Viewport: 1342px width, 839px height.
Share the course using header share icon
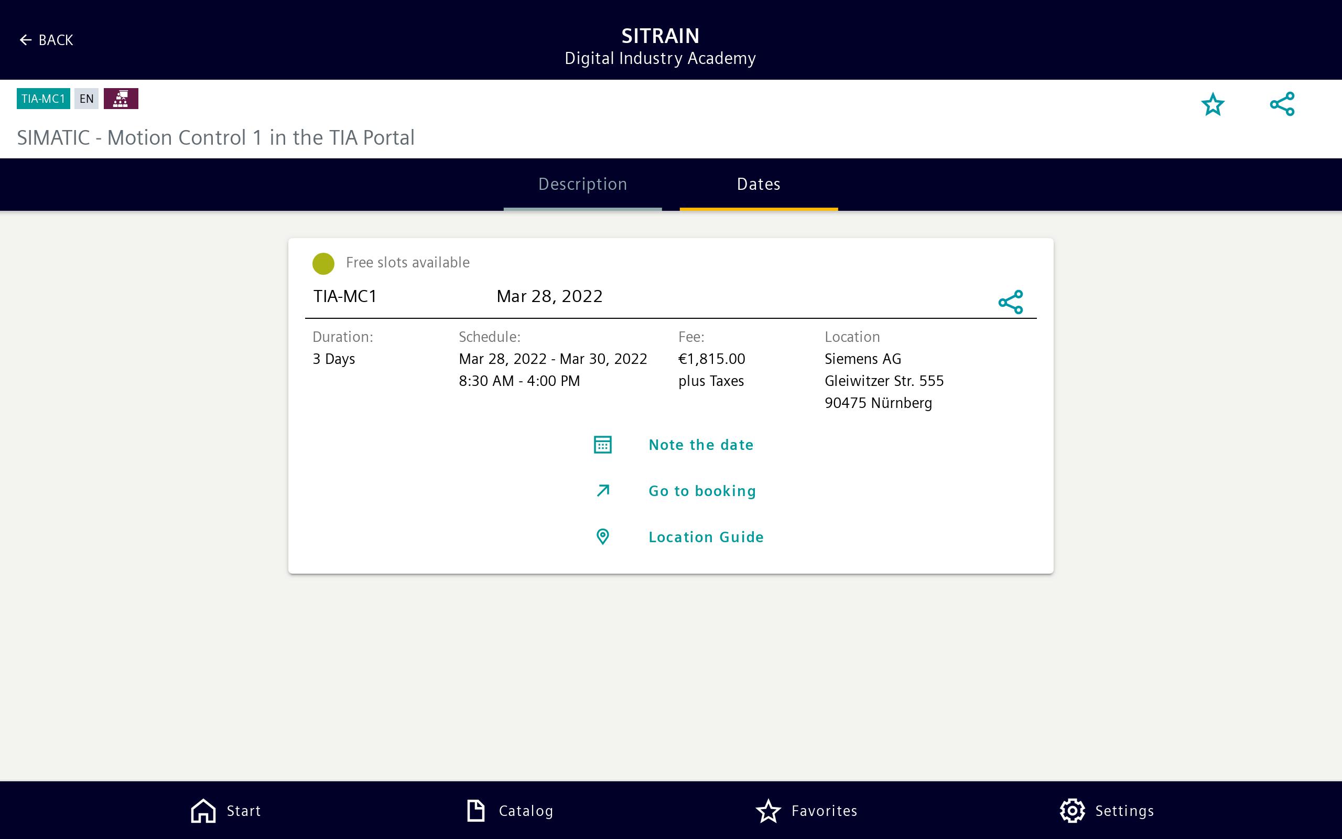tap(1282, 104)
